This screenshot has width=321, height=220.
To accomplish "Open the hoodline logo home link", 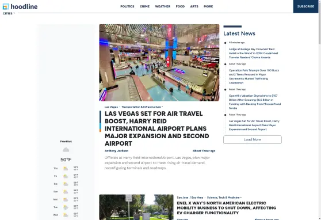I will tap(20, 6).
